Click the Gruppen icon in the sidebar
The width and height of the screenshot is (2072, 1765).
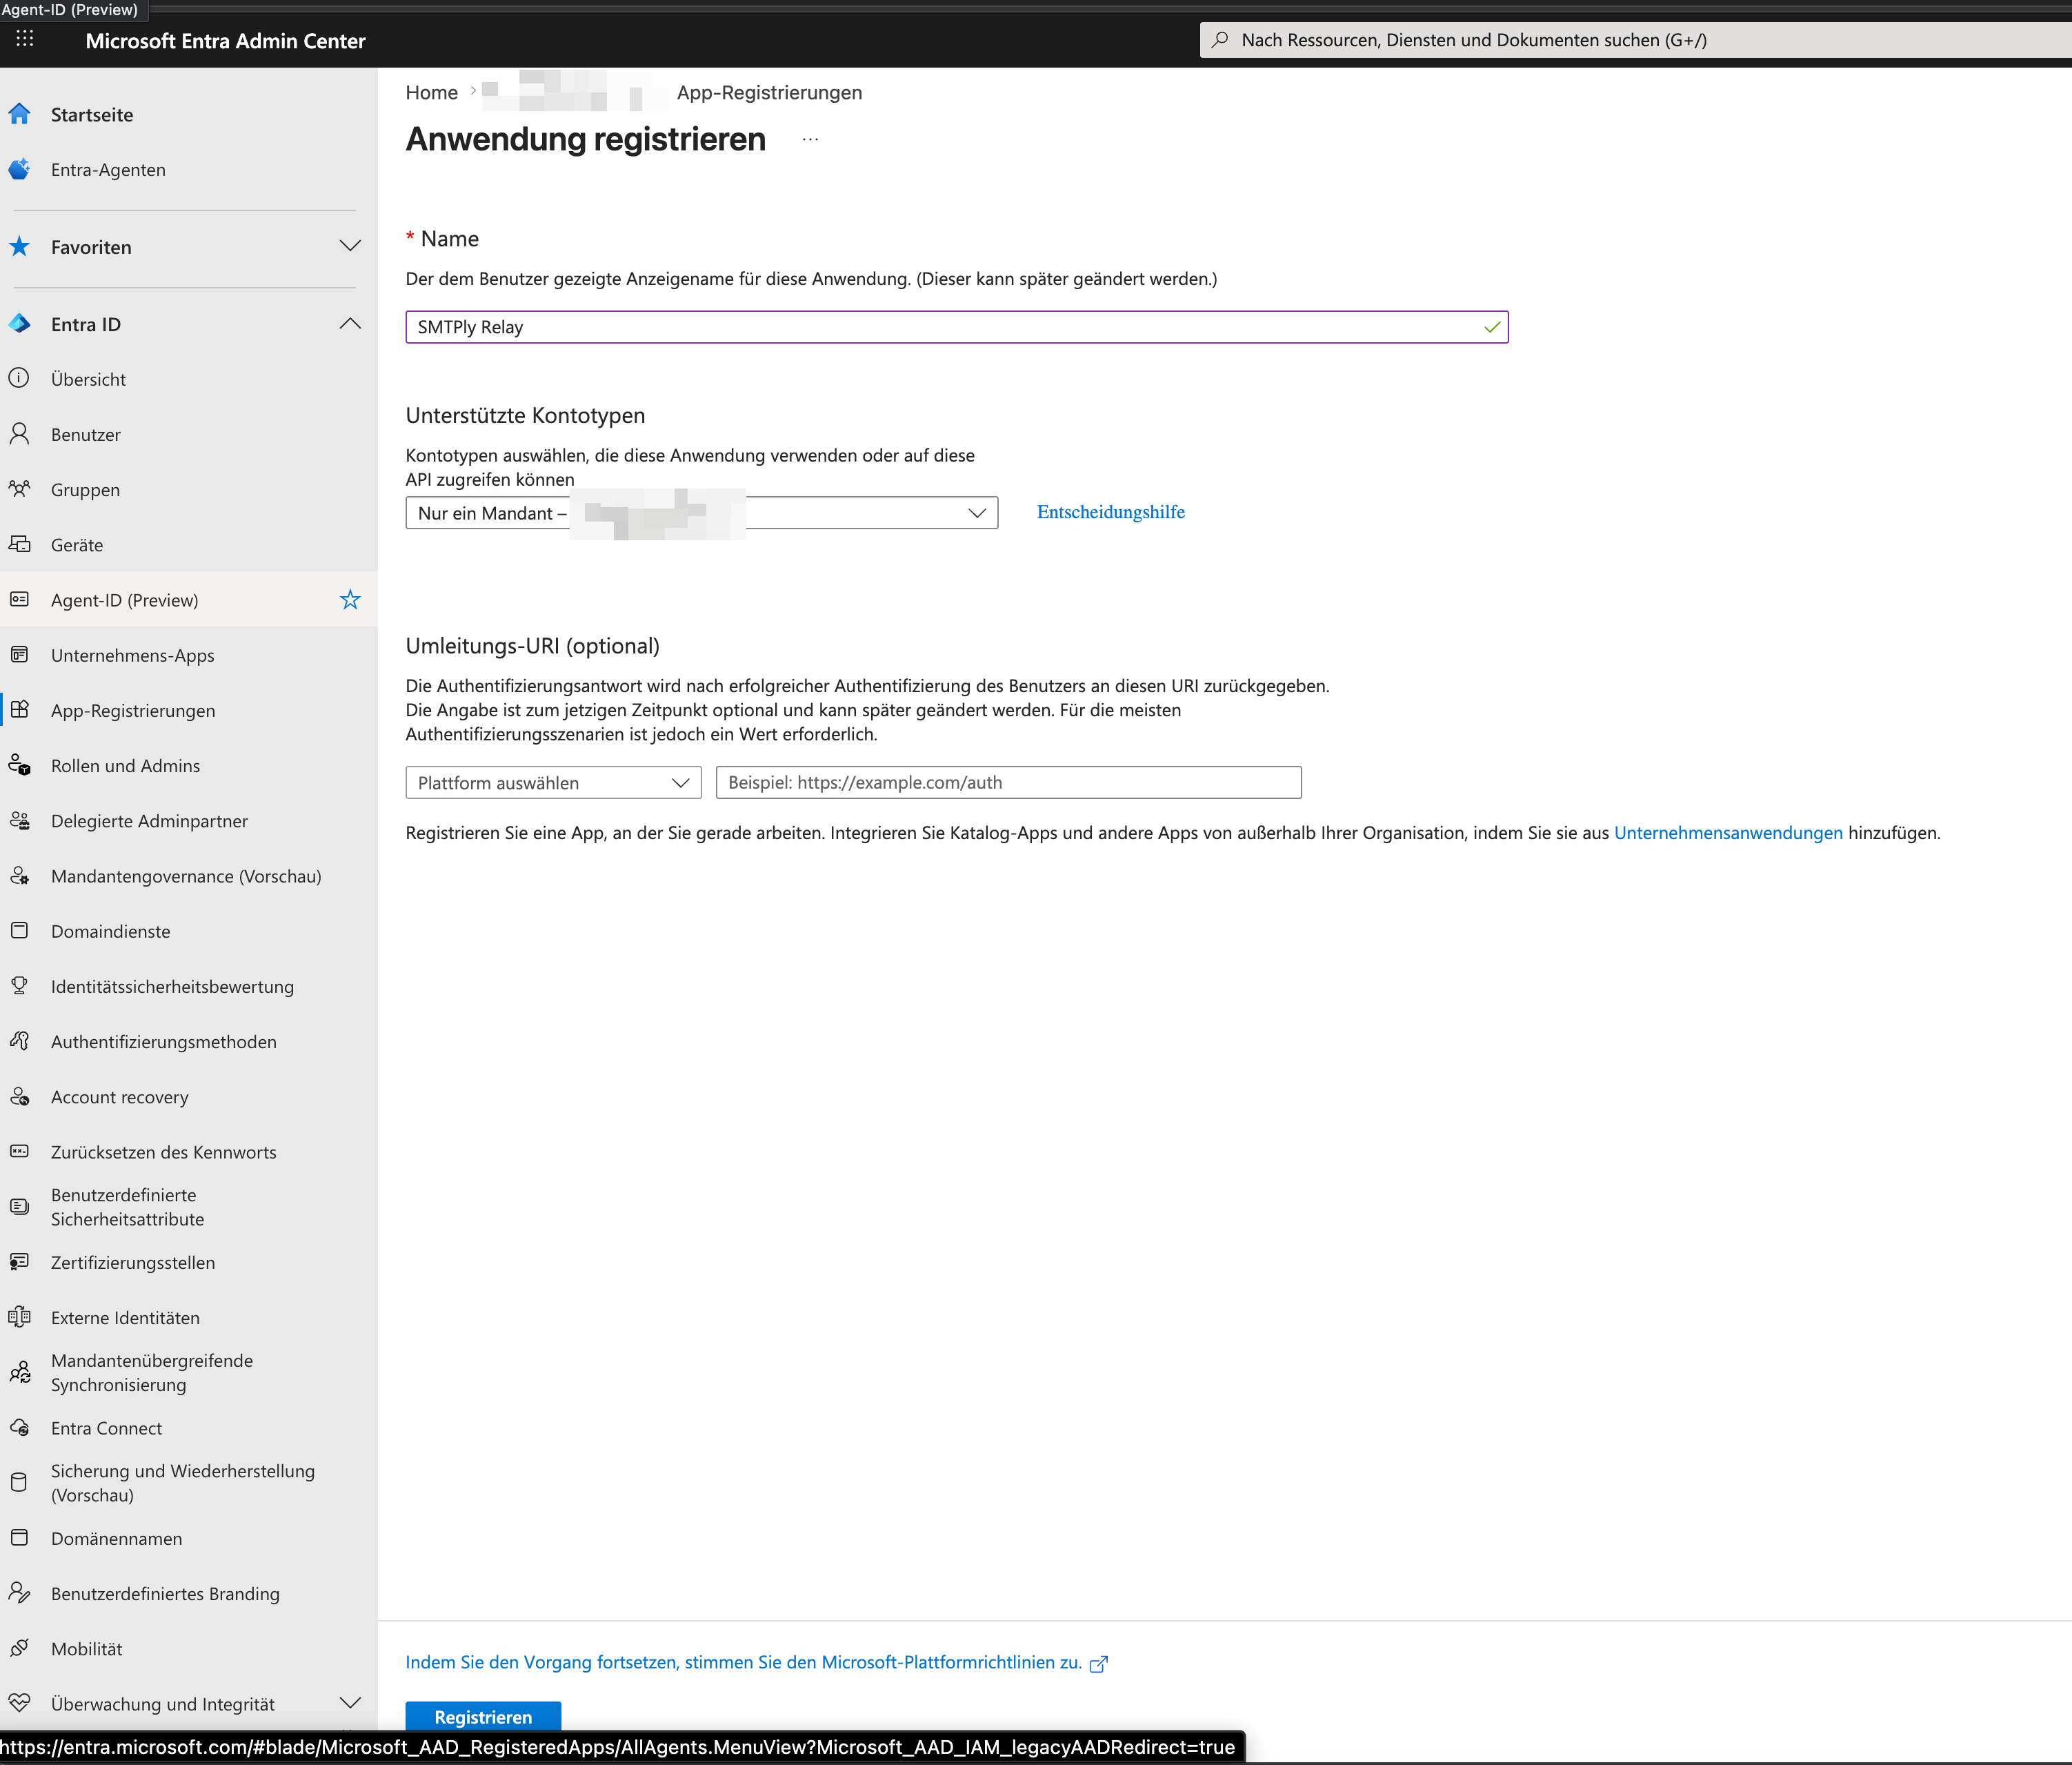coord(20,489)
